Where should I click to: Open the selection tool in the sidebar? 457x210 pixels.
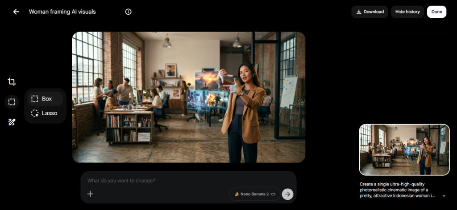point(12,102)
